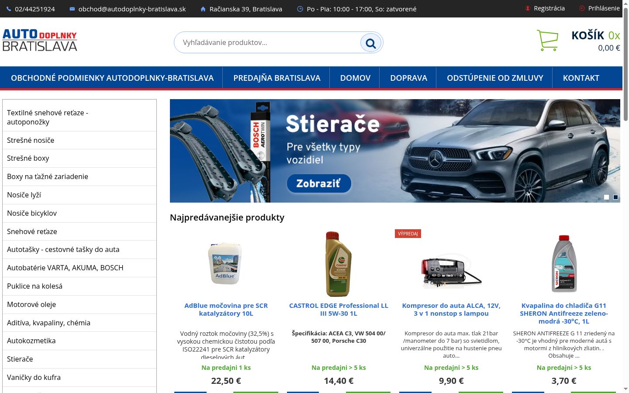
Task: Go to Domov menu item
Action: [355, 78]
